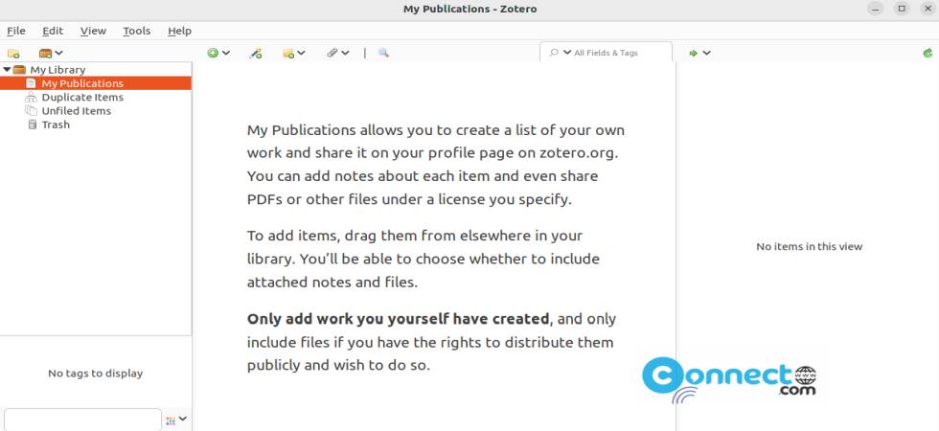This screenshot has height=431, width=939.
Task: Collapse the My Library tree
Action: click(x=7, y=69)
